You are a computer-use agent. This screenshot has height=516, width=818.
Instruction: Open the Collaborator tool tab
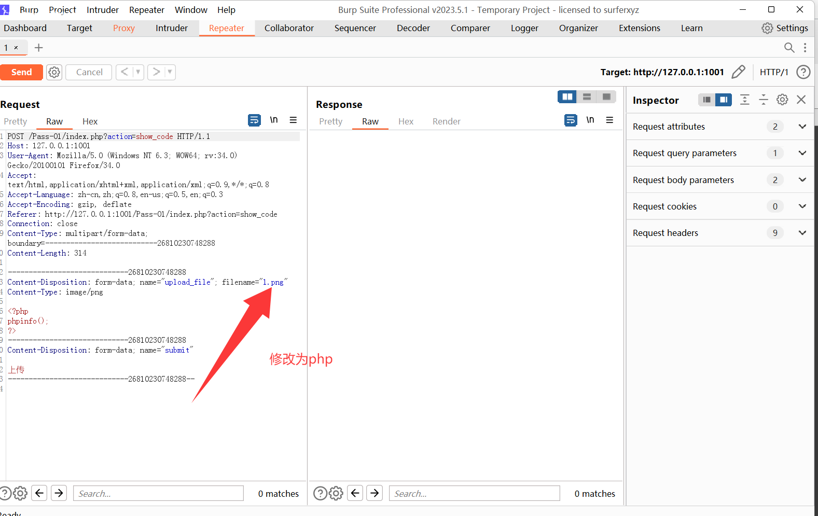[289, 28]
